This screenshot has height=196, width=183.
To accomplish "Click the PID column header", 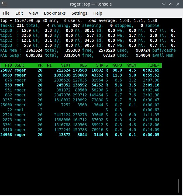I will [8, 65].
